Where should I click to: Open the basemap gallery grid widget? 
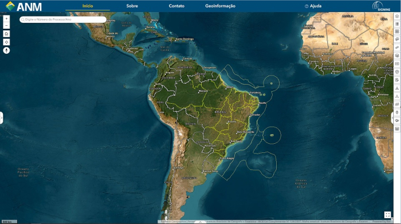click(397, 32)
